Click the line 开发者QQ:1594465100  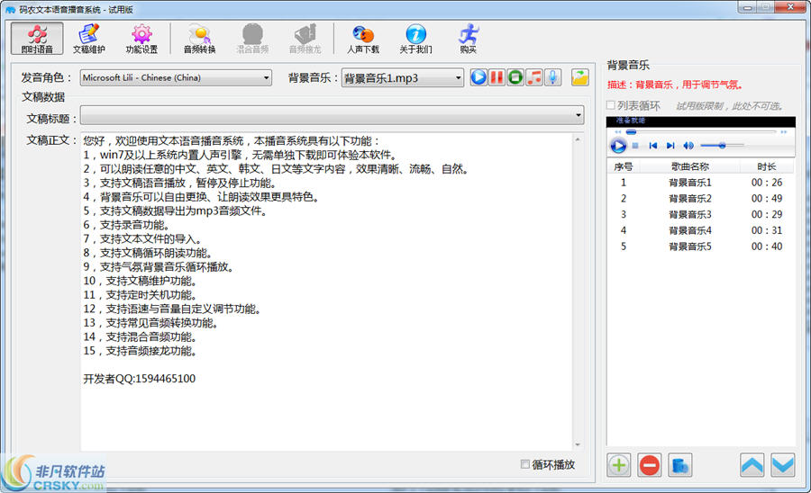pos(139,379)
